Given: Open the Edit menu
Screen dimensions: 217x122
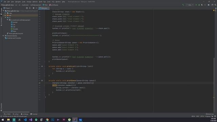Looking at the screenshot, I should coord(8,2).
